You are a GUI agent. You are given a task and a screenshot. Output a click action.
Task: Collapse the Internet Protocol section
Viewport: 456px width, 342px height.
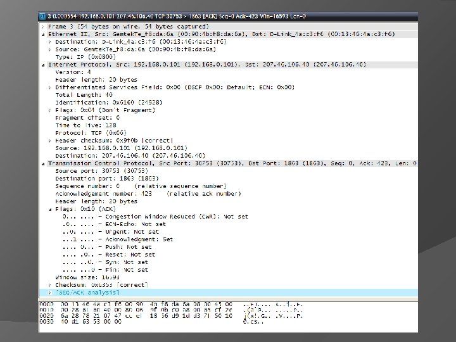click(x=43, y=65)
